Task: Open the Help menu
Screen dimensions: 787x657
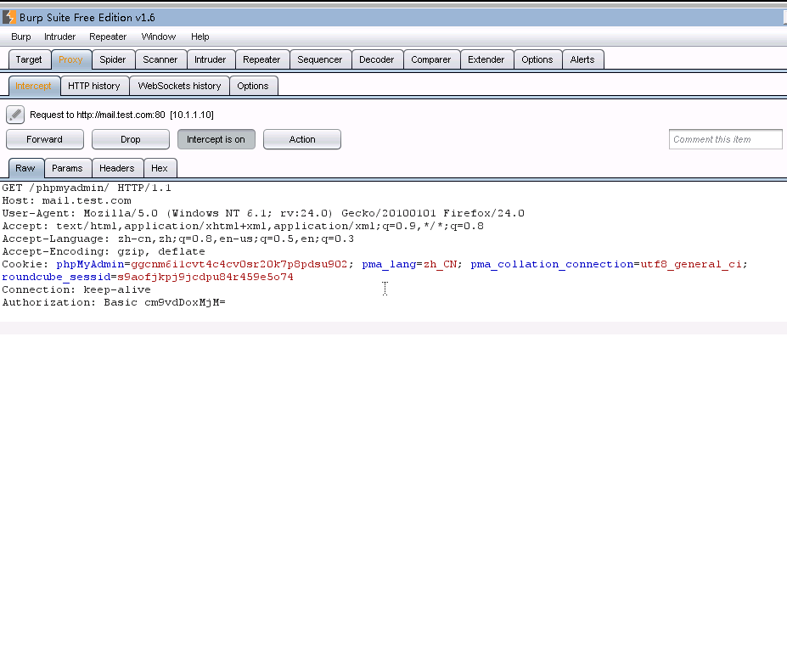Action: tap(200, 36)
